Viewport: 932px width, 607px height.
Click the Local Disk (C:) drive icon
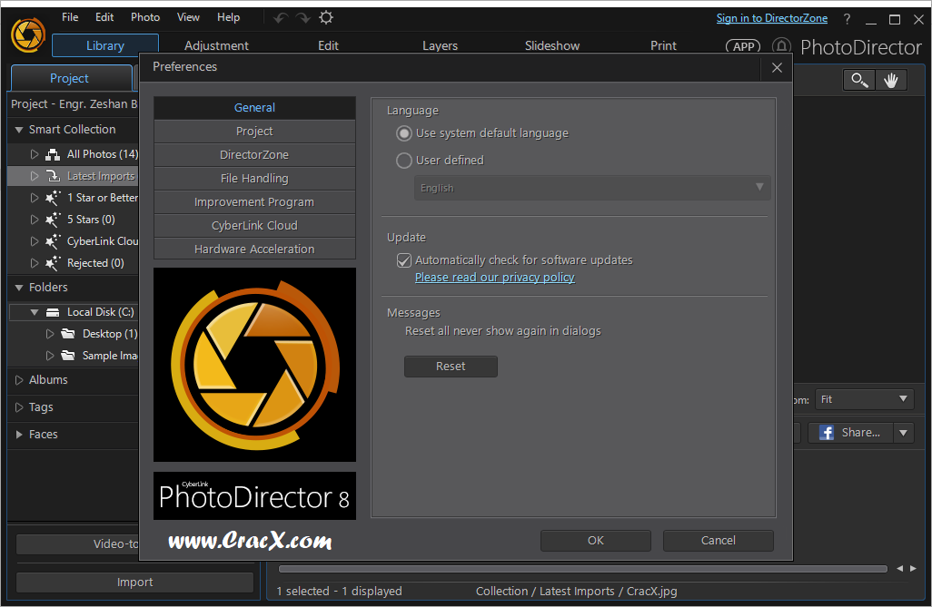point(53,312)
